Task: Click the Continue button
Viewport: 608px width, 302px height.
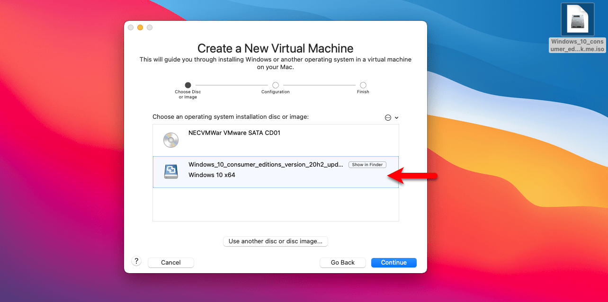Action: [393, 262]
